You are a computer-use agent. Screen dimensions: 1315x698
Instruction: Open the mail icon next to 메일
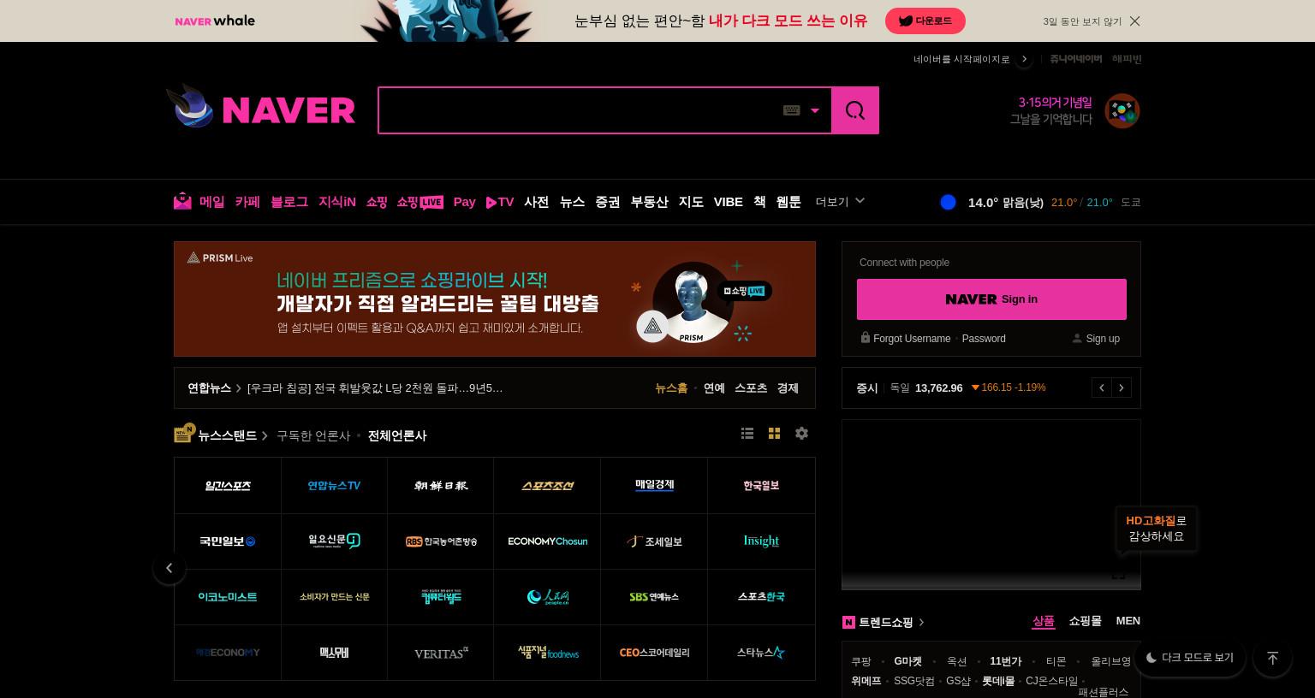point(182,201)
